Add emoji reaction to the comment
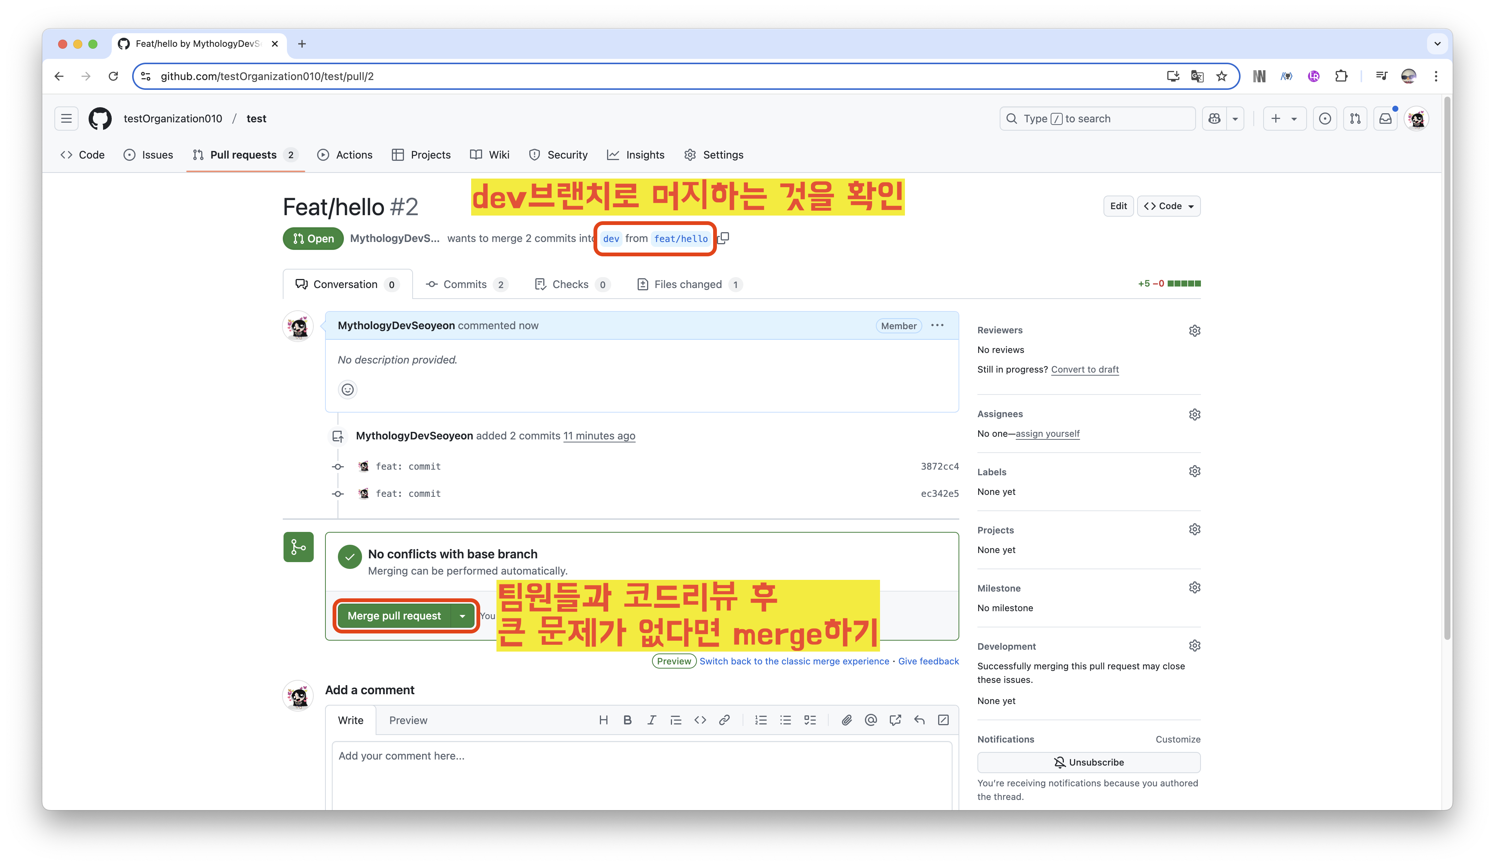 click(x=348, y=390)
